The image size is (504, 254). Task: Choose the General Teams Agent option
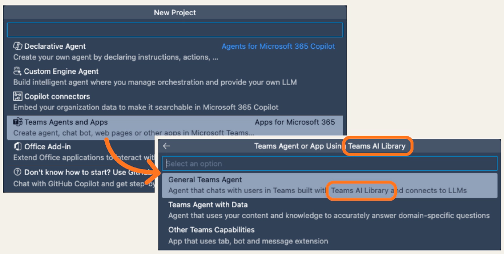click(x=205, y=180)
